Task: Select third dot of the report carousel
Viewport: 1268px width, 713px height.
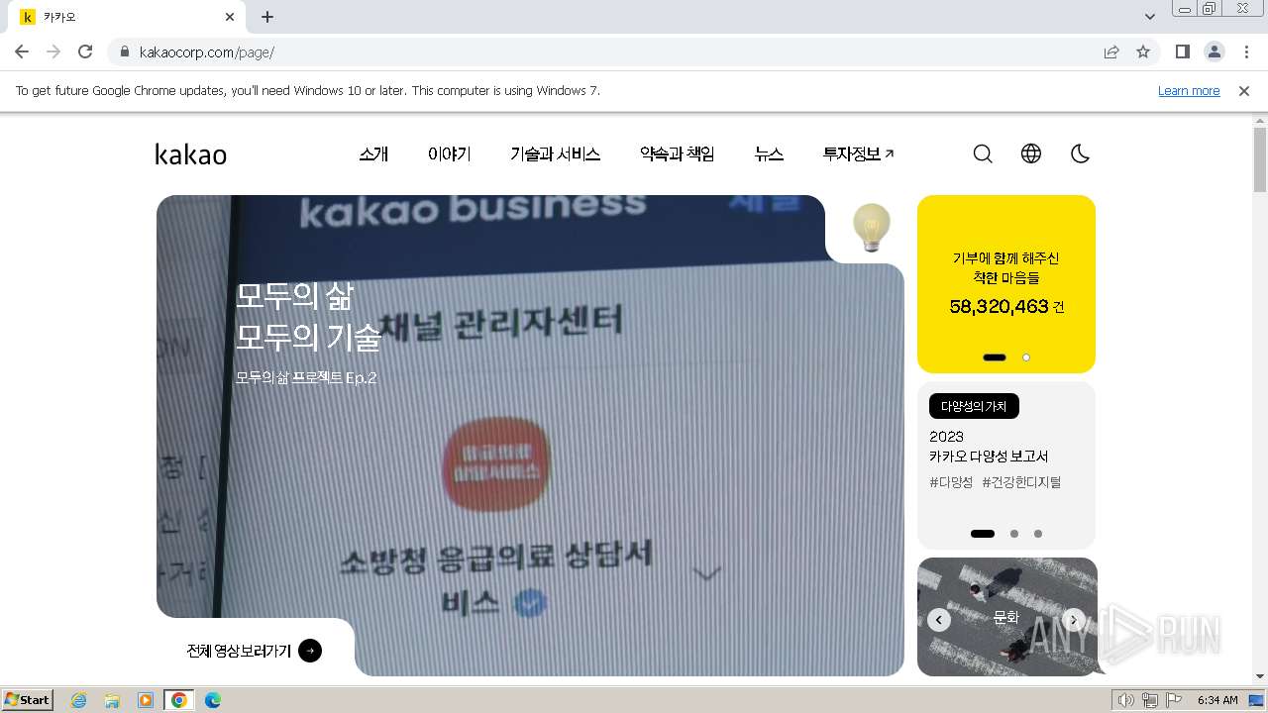Action: coord(1038,534)
